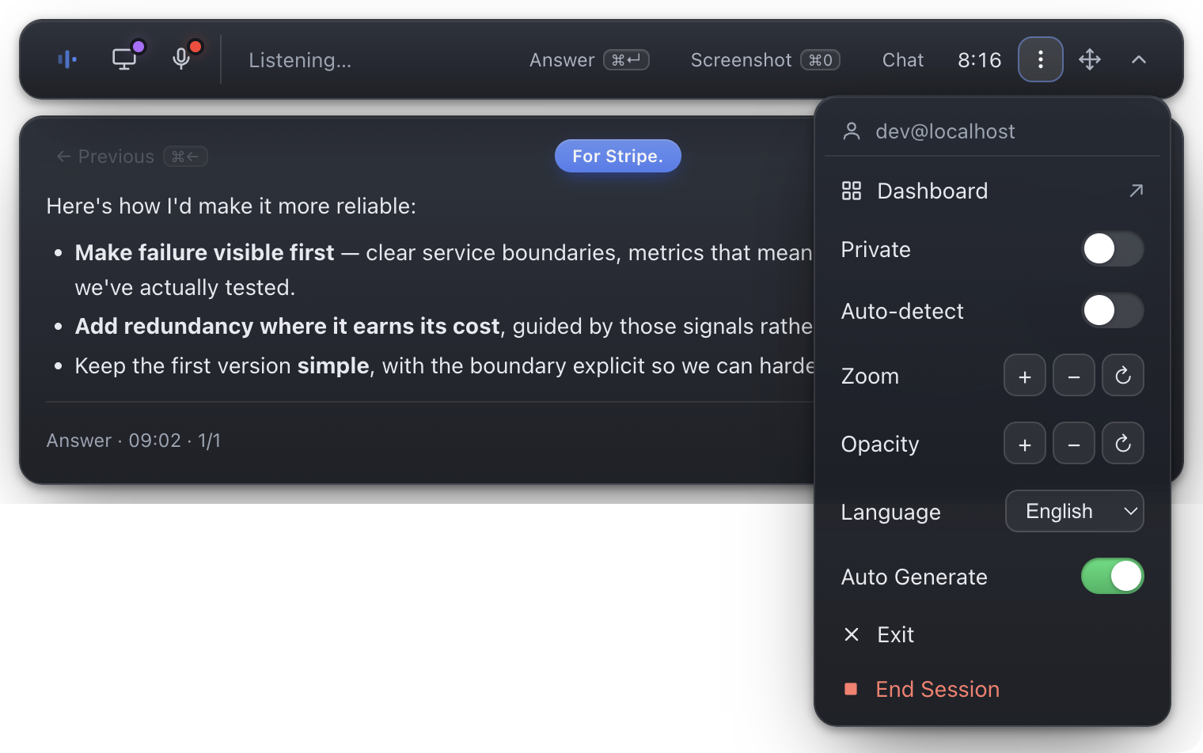The image size is (1203, 753).
Task: Click the line Here's how I'd make it more reliable
Action: pos(231,206)
